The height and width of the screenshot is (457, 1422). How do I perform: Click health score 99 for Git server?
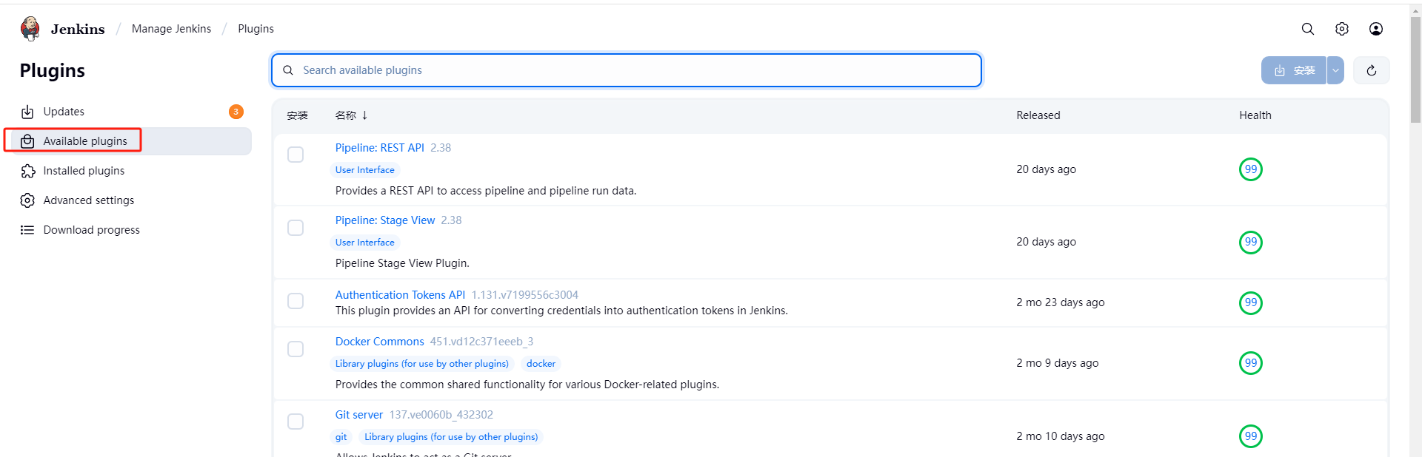coord(1251,436)
